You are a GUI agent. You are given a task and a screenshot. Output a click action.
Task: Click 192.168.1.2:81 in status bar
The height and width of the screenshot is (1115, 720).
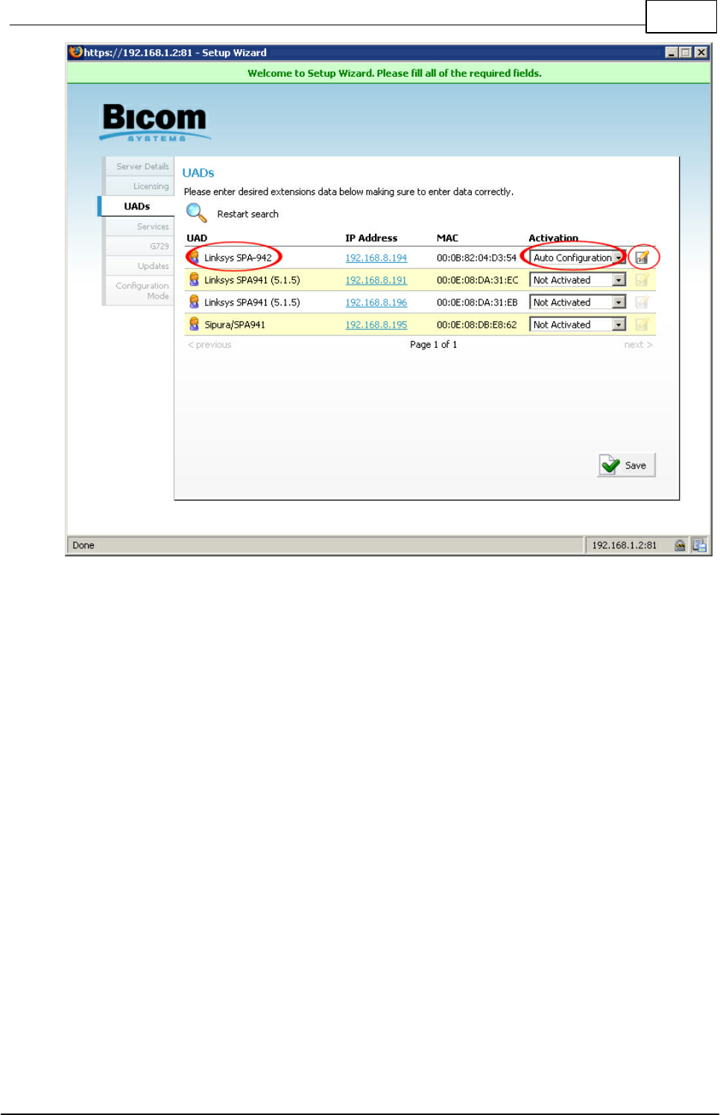[625, 545]
